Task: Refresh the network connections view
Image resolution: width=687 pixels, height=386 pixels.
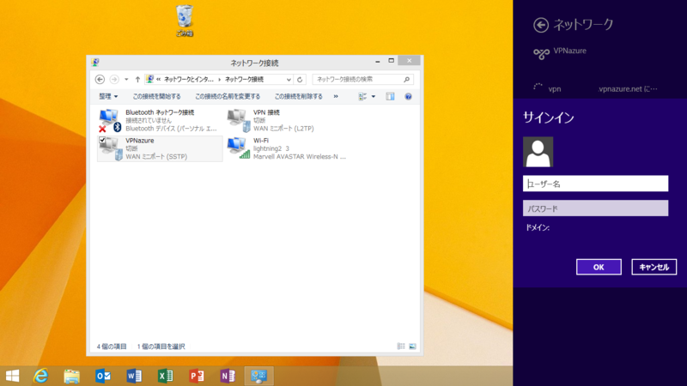Action: click(300, 79)
